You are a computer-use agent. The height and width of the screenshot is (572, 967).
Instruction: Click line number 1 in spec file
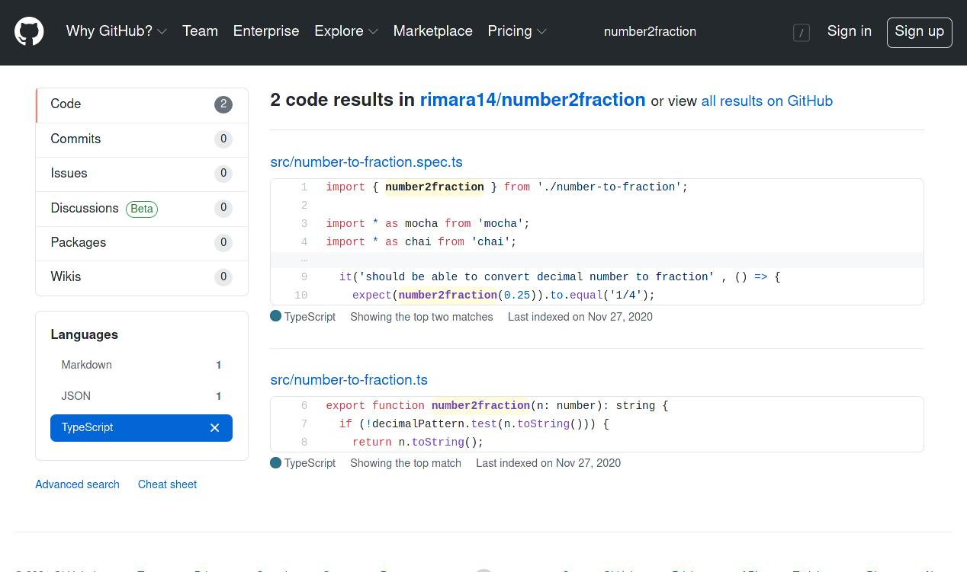tap(304, 187)
